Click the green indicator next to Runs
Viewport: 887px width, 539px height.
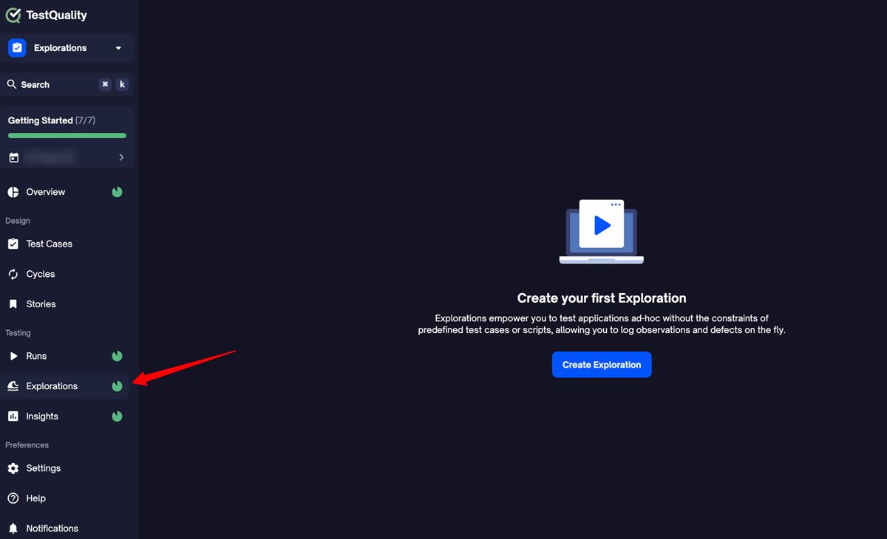click(117, 356)
